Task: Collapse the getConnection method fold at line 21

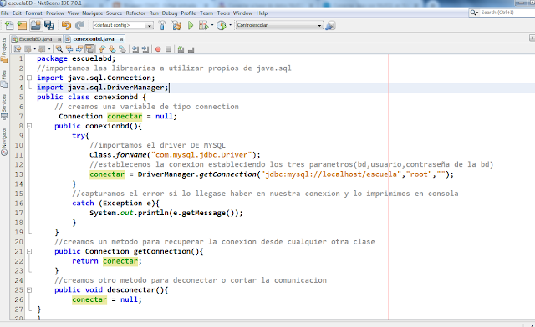Action: [29, 251]
